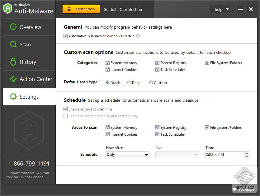Open the Feedback form
260x196 pixels.
244,190
